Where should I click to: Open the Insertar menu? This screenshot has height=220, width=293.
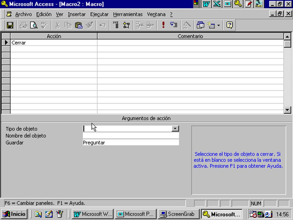(77, 14)
